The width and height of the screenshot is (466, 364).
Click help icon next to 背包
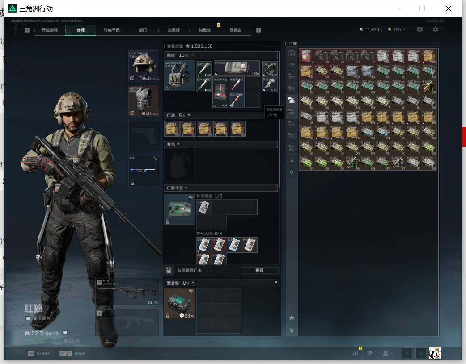tap(178, 145)
